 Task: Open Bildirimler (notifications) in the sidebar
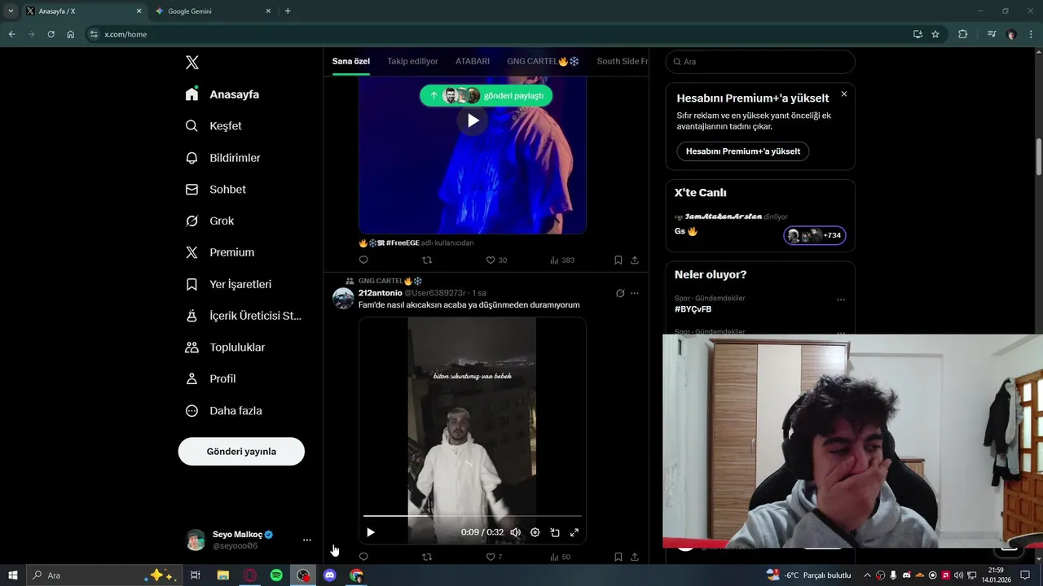click(222, 158)
